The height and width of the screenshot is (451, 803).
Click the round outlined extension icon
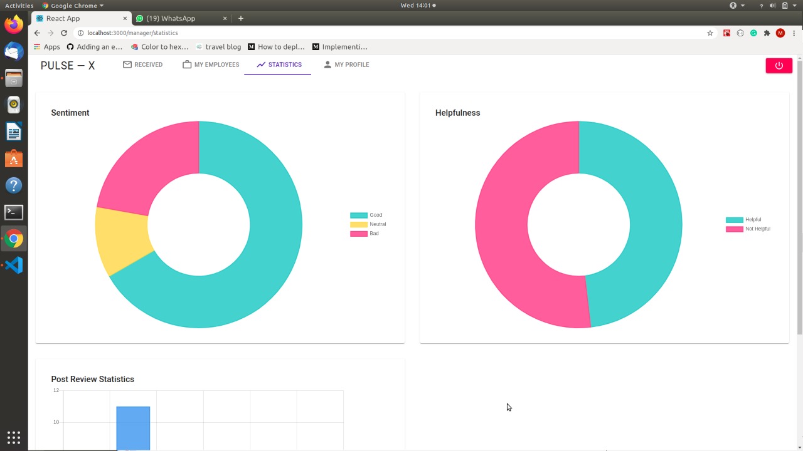740,33
